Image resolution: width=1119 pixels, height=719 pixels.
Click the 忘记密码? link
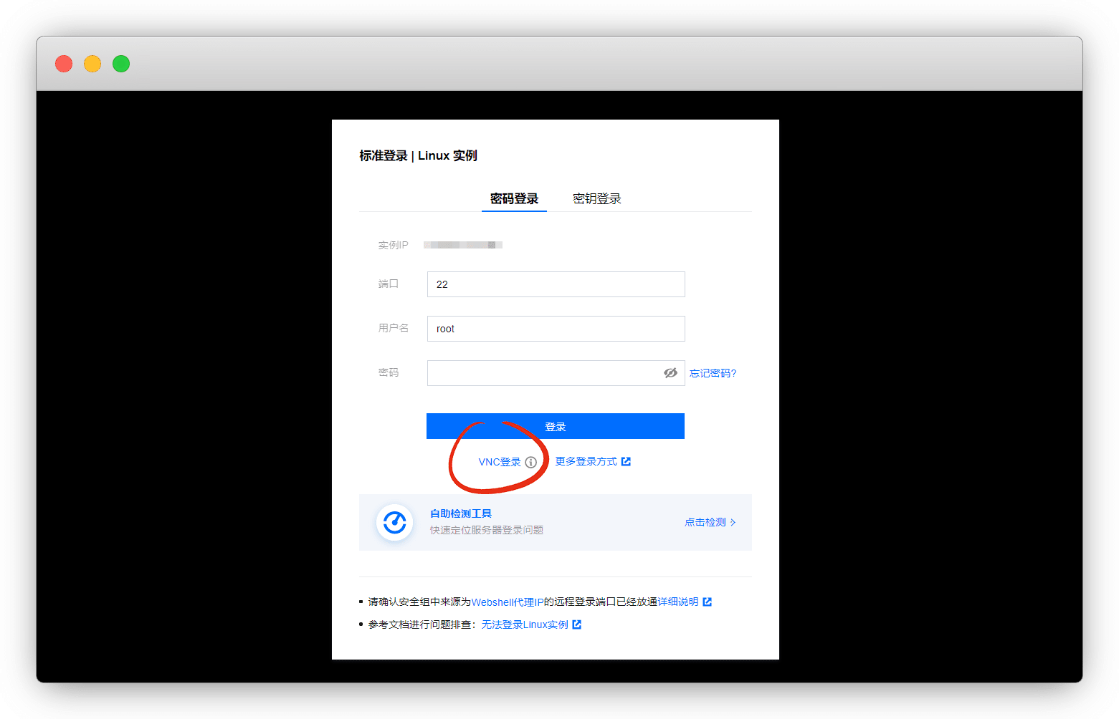(713, 373)
